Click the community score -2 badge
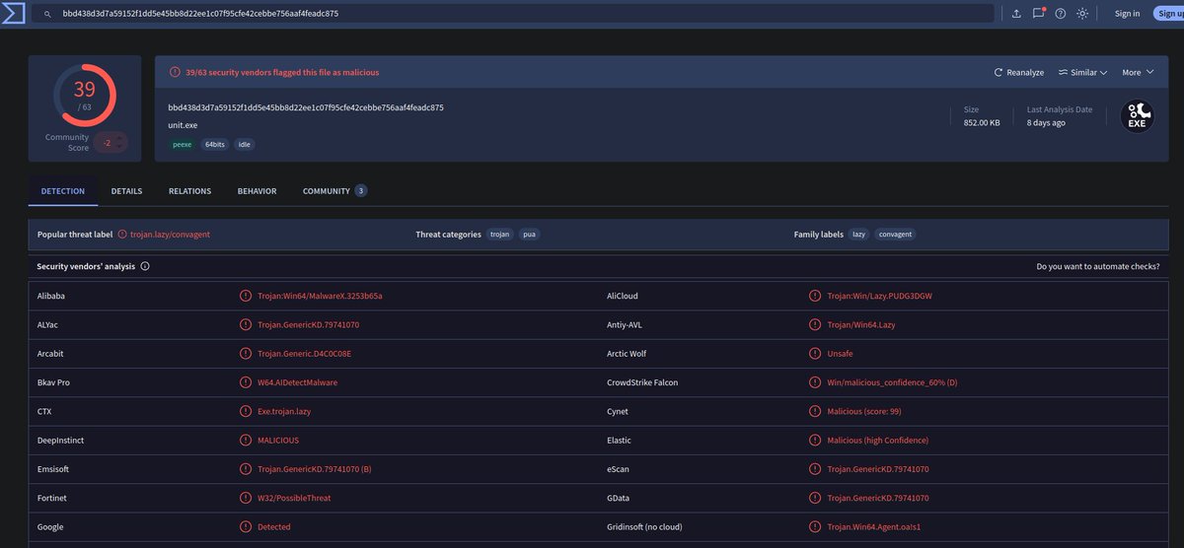1184x548 pixels. [x=111, y=143]
